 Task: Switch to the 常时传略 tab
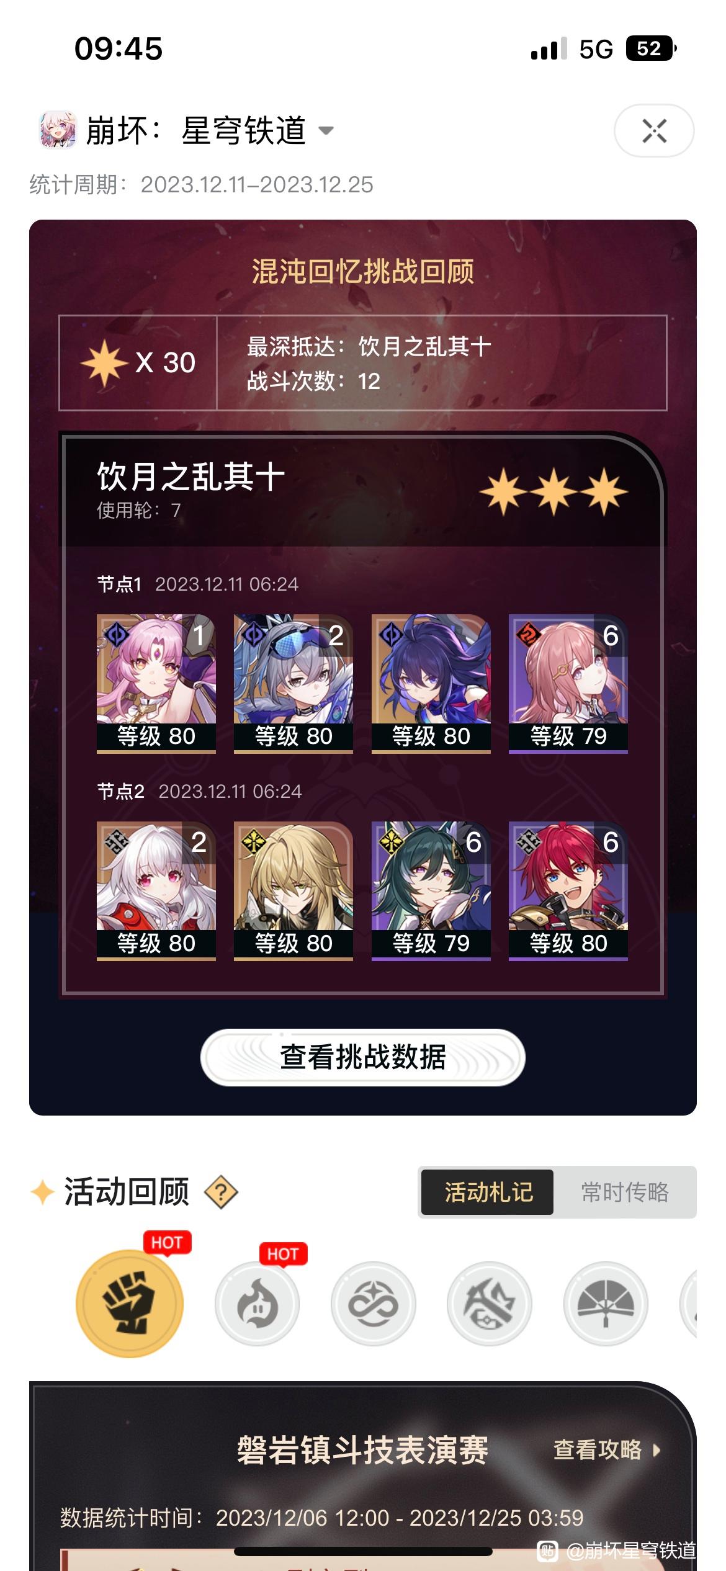625,1192
